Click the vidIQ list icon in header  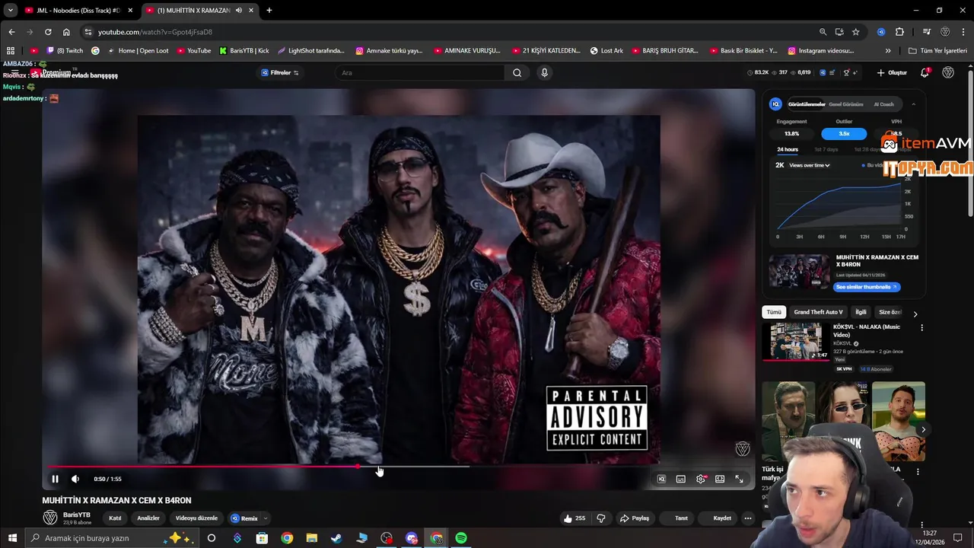832,73
